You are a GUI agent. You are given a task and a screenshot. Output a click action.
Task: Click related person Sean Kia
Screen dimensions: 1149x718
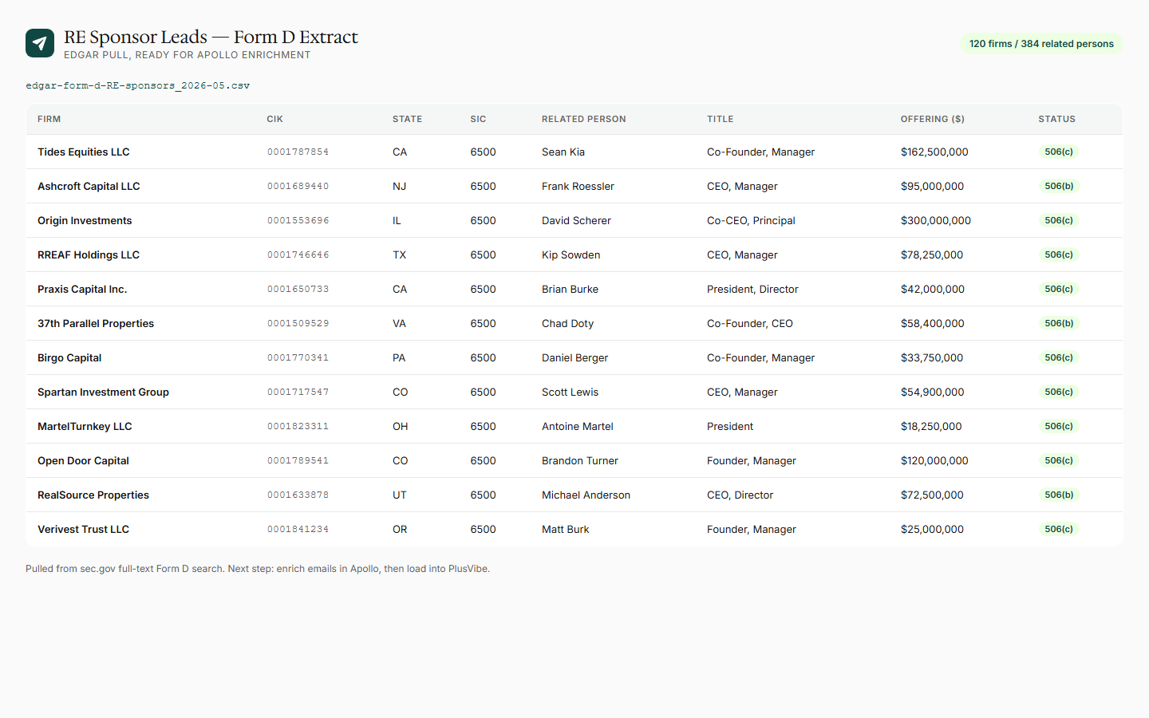tap(563, 152)
